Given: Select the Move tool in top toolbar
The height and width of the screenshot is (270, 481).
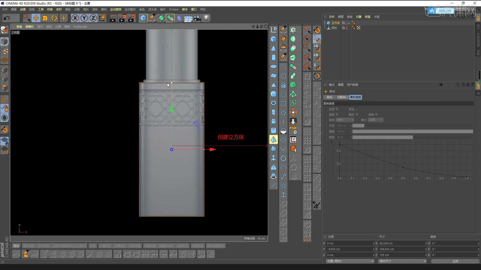Looking at the screenshot, I should pyautogui.click(x=36, y=18).
